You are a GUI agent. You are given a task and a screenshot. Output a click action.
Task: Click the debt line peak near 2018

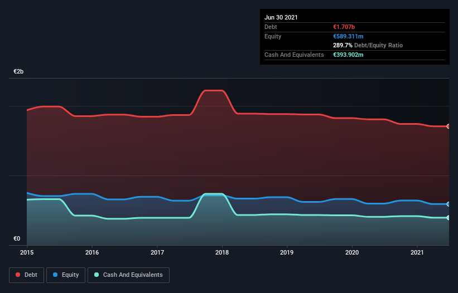[214, 91]
